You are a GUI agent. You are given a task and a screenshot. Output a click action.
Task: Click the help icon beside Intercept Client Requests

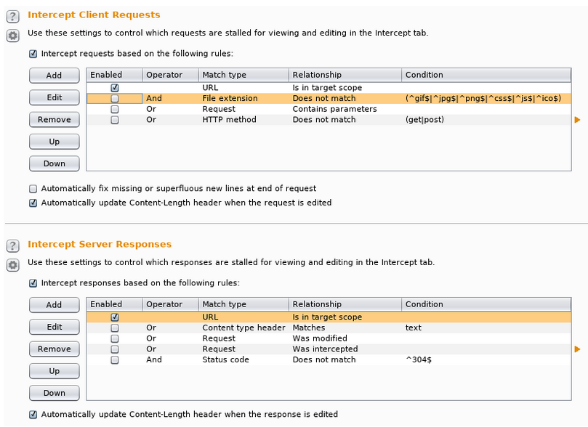click(x=12, y=17)
